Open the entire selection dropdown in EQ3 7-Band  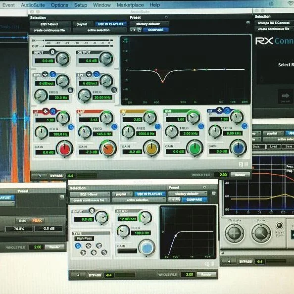click(100, 30)
